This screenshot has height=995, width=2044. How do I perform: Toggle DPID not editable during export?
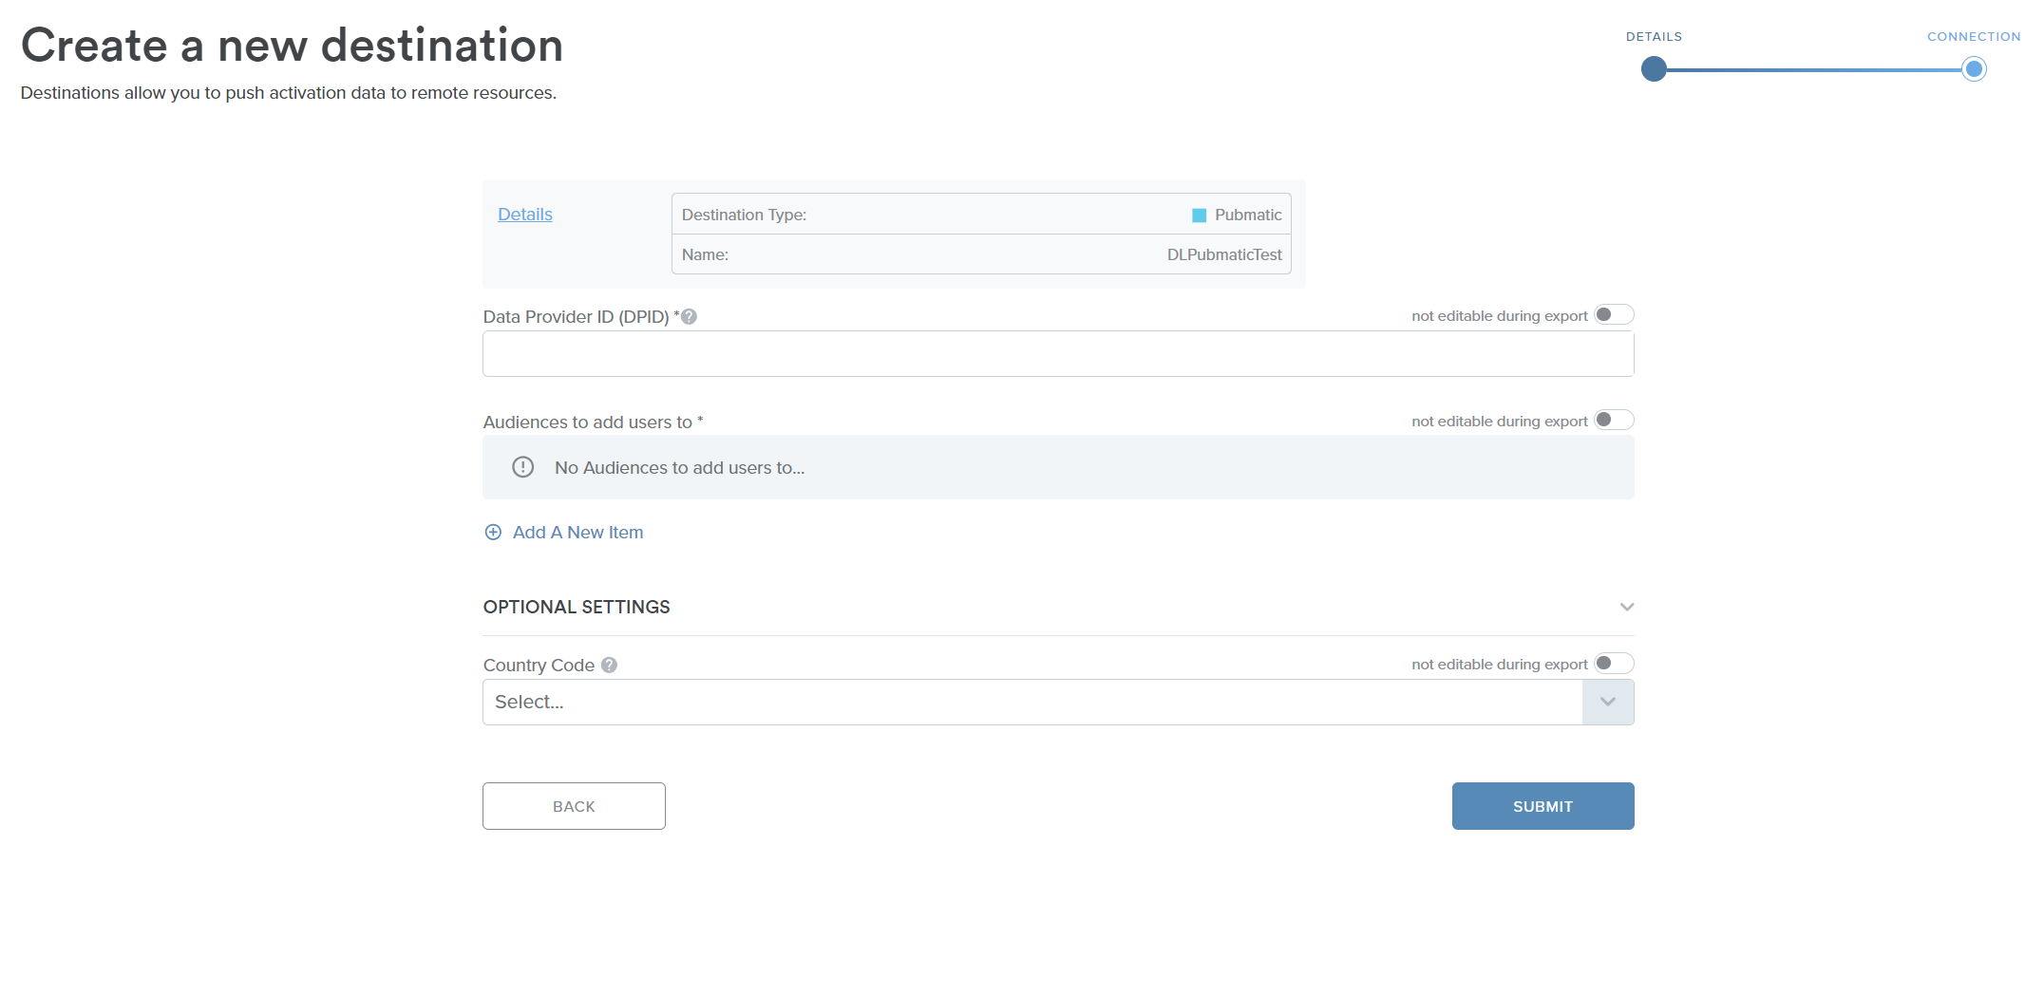(x=1613, y=315)
